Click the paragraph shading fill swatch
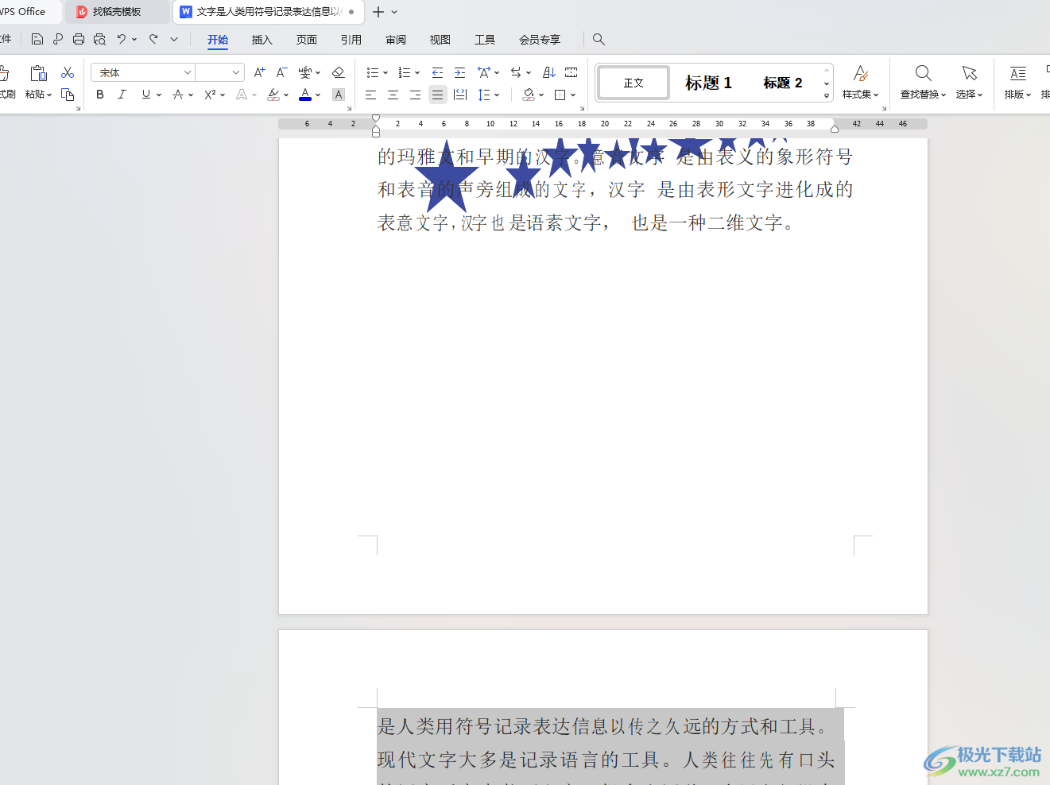Screen dimensions: 1050x785 click(529, 95)
